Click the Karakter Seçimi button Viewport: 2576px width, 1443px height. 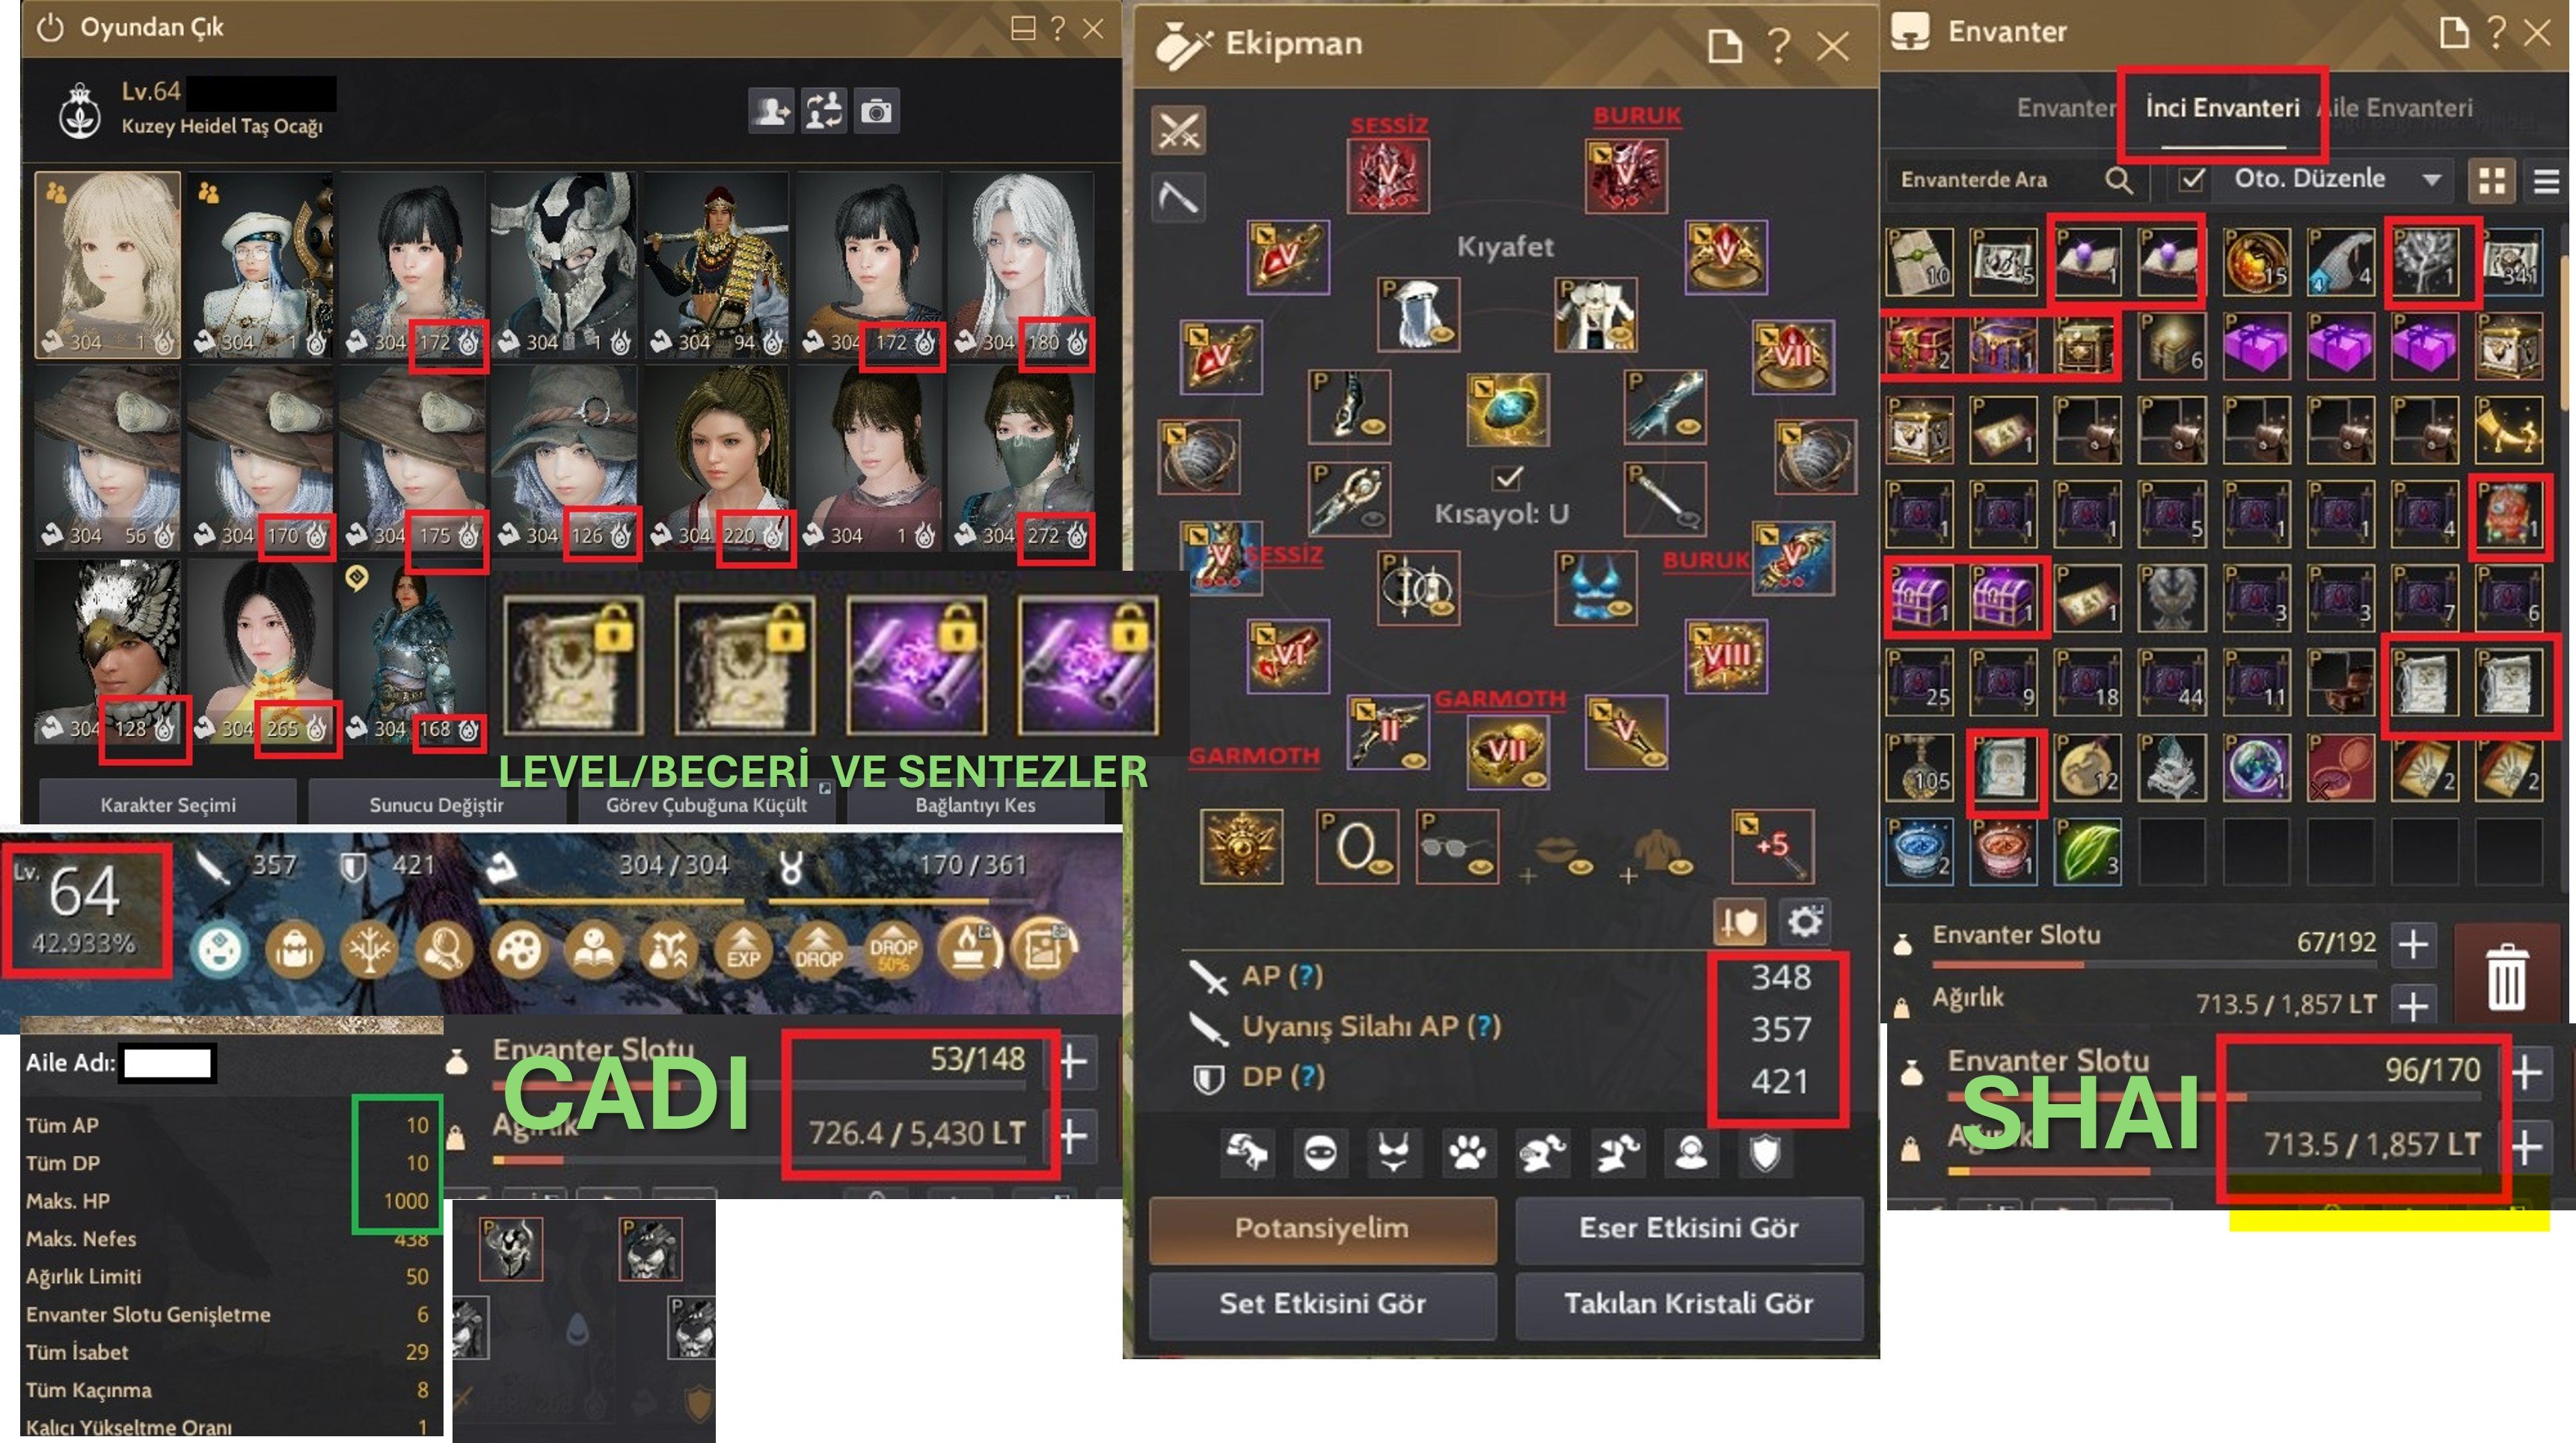tap(168, 804)
